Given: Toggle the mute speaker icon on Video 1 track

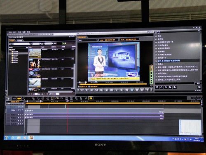Looking at the screenshot, I should pyautogui.click(x=19, y=110).
